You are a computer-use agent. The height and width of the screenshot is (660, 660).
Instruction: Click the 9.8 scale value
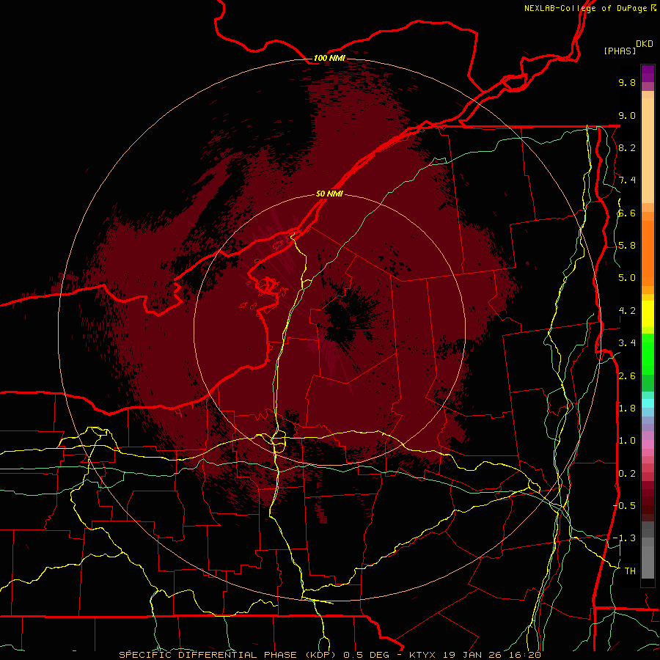[x=627, y=82]
